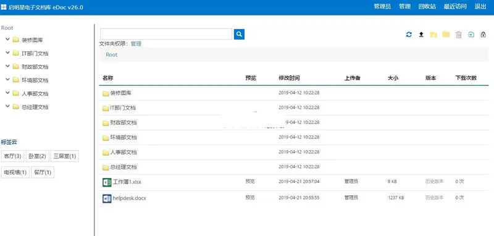Click the 8 KB size value
Viewport: 494px width, 236px height.
point(392,182)
